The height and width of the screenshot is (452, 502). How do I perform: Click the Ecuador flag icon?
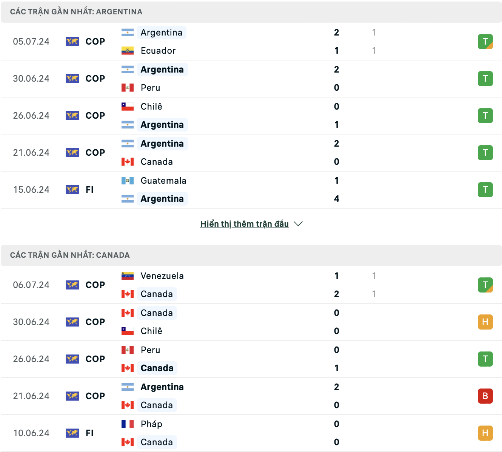click(x=128, y=51)
